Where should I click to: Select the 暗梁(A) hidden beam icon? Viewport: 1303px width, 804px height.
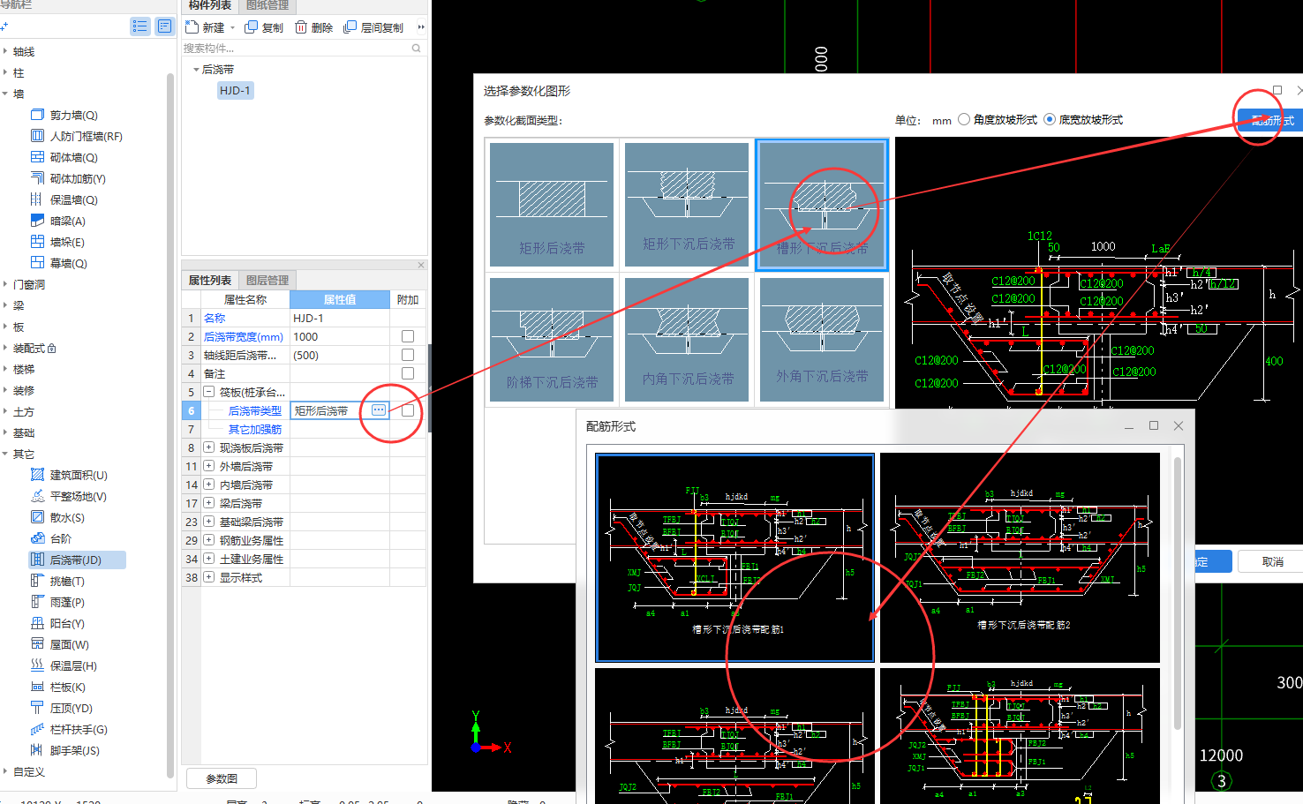pos(37,221)
